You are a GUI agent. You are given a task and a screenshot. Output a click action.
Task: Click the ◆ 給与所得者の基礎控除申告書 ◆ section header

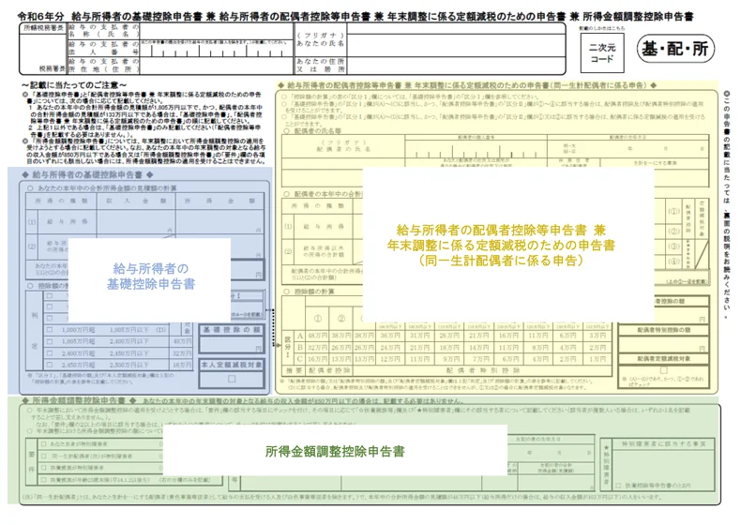tap(87, 174)
